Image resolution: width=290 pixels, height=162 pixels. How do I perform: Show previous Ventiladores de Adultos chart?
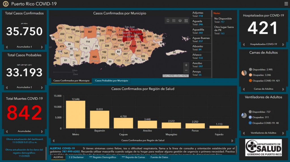click(243, 133)
